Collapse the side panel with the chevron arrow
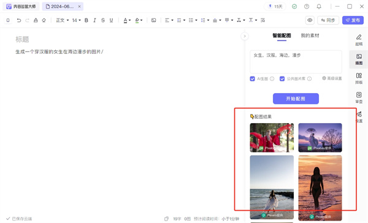The width and height of the screenshot is (368, 223). 245,36
